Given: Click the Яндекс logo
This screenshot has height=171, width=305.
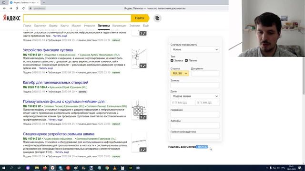Looking at the screenshot, I should point(11,18).
